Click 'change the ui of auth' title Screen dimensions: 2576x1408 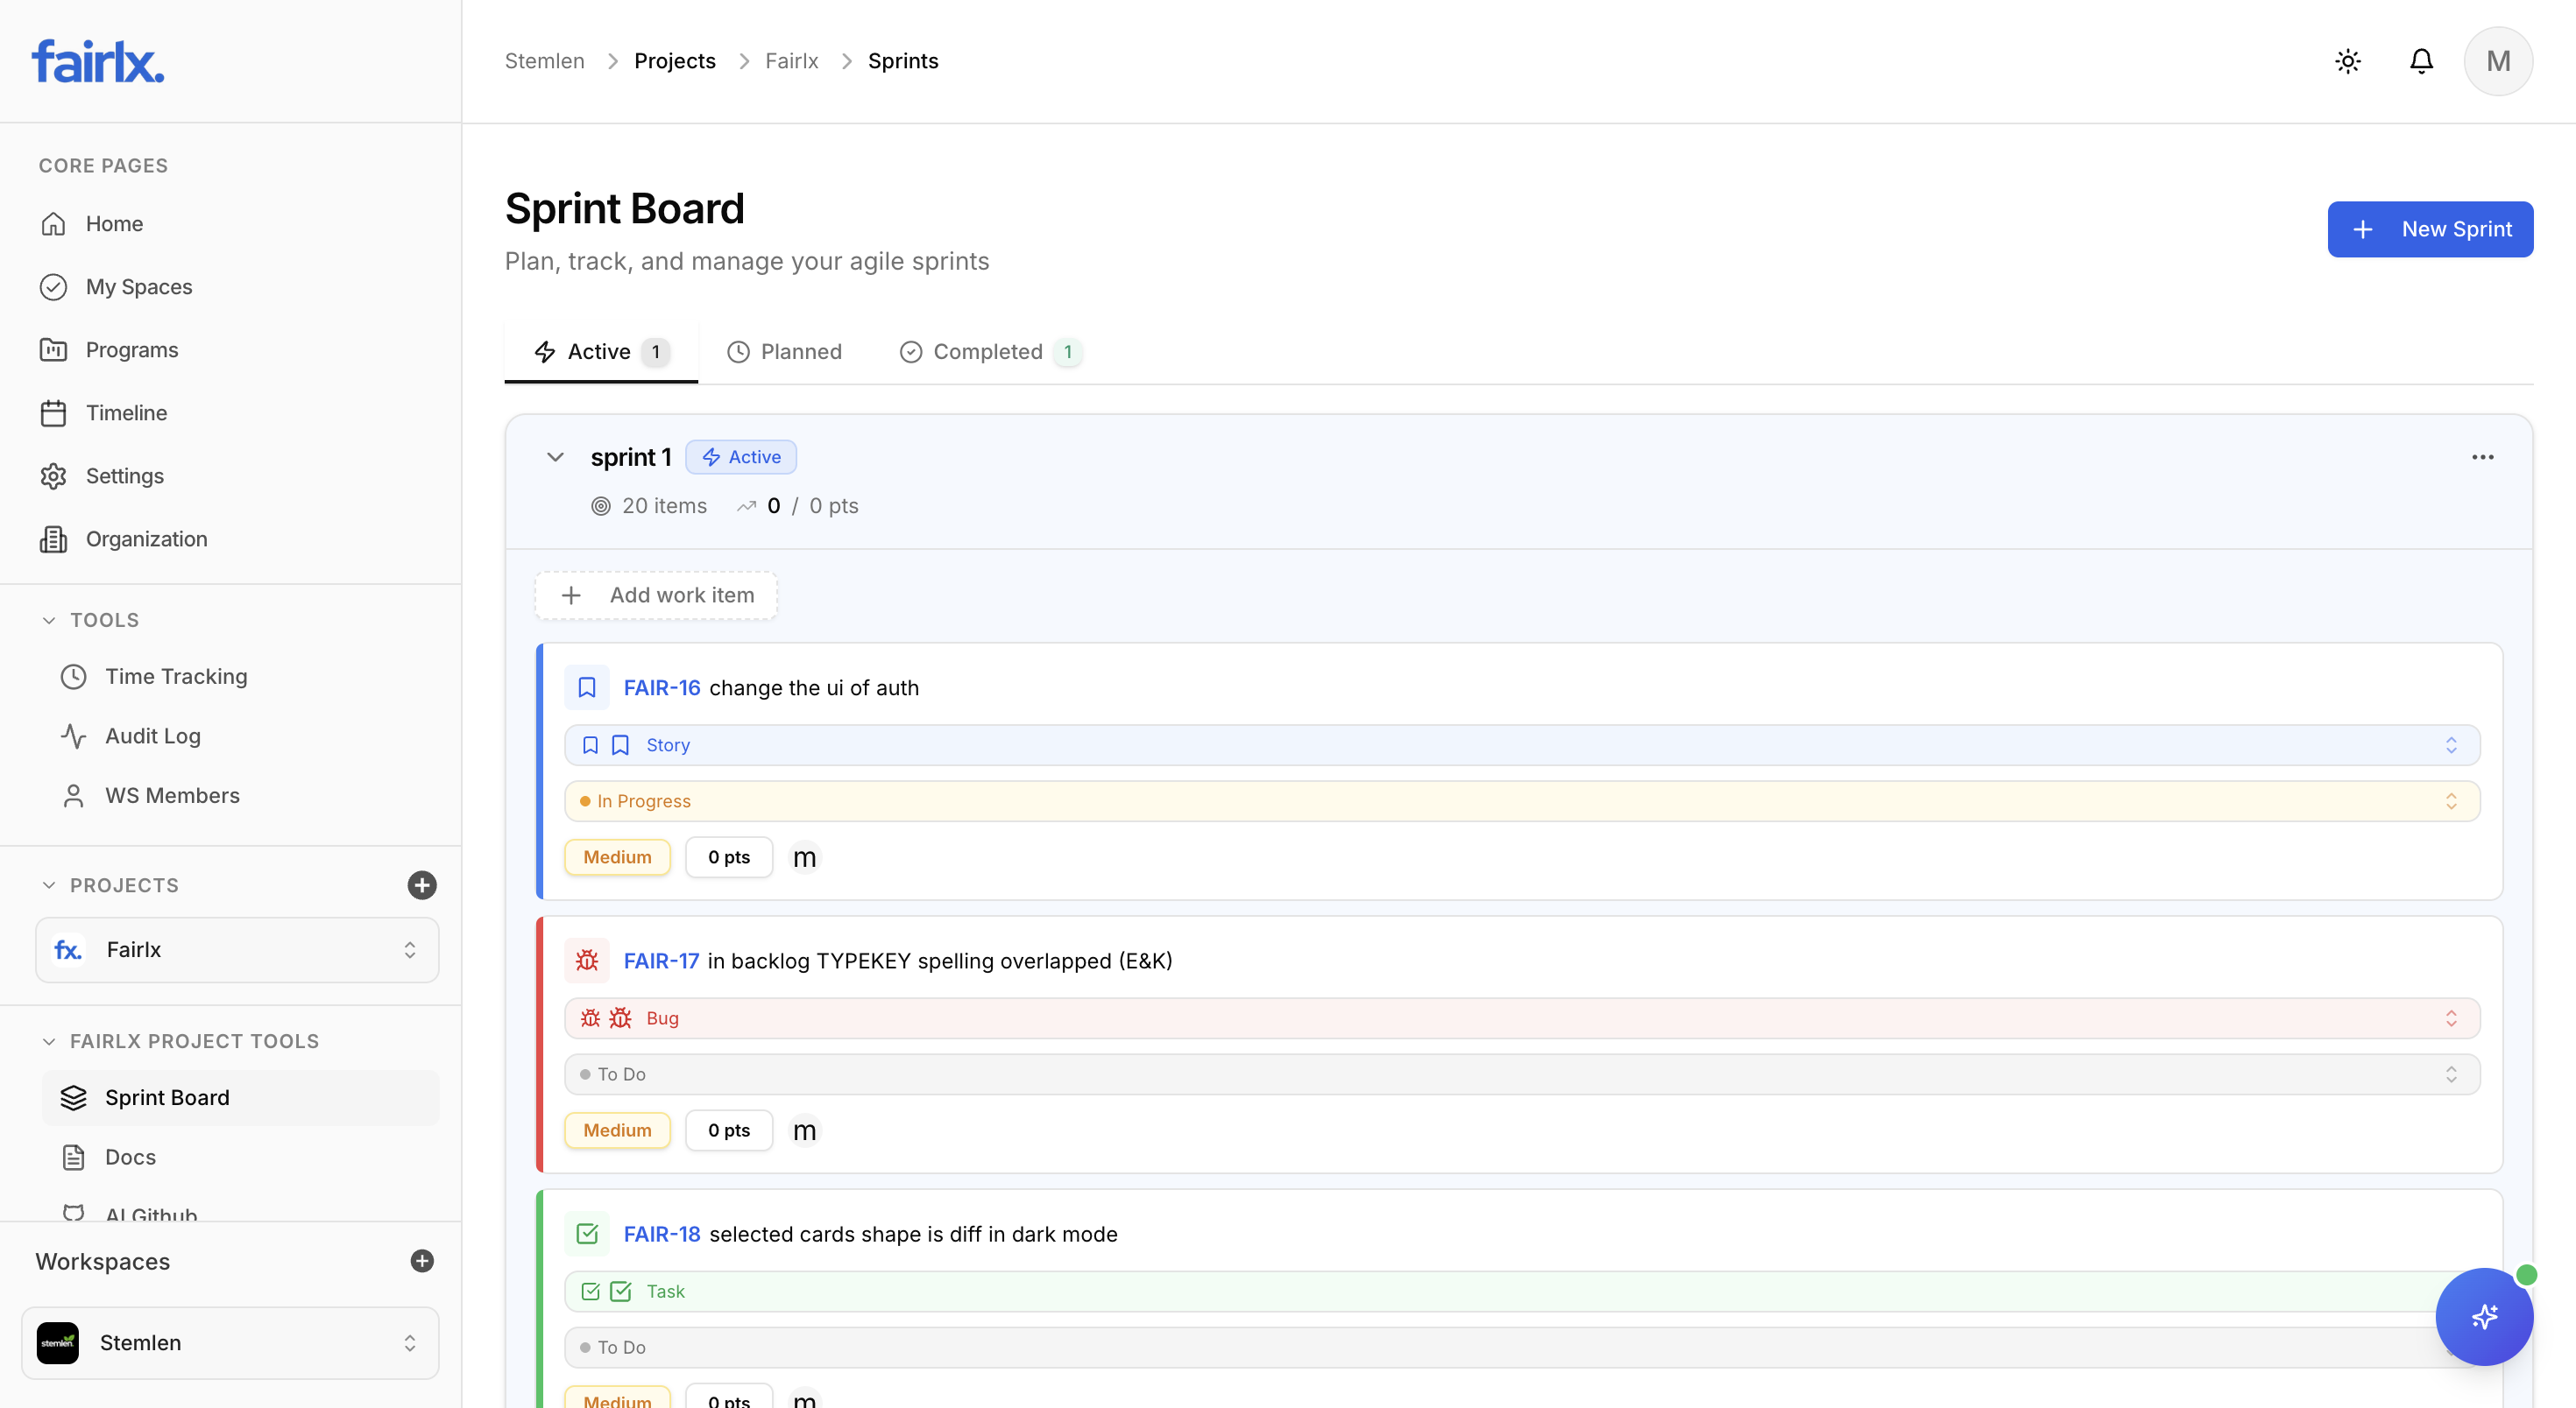(814, 687)
